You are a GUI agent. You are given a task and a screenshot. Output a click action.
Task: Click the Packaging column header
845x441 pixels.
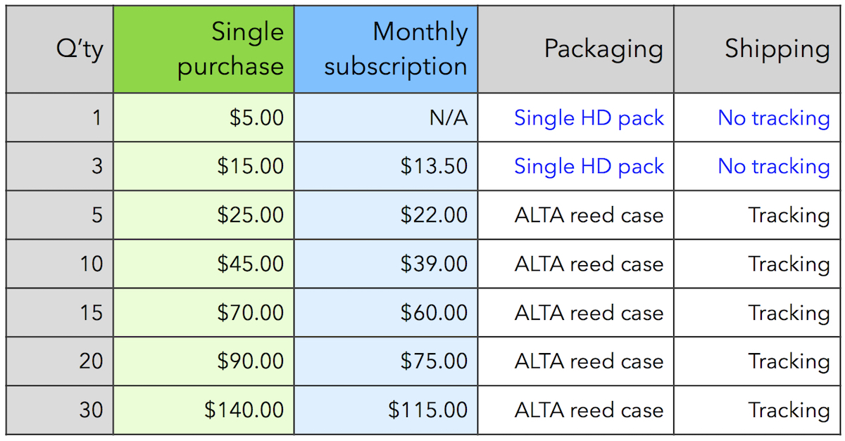tap(576, 49)
